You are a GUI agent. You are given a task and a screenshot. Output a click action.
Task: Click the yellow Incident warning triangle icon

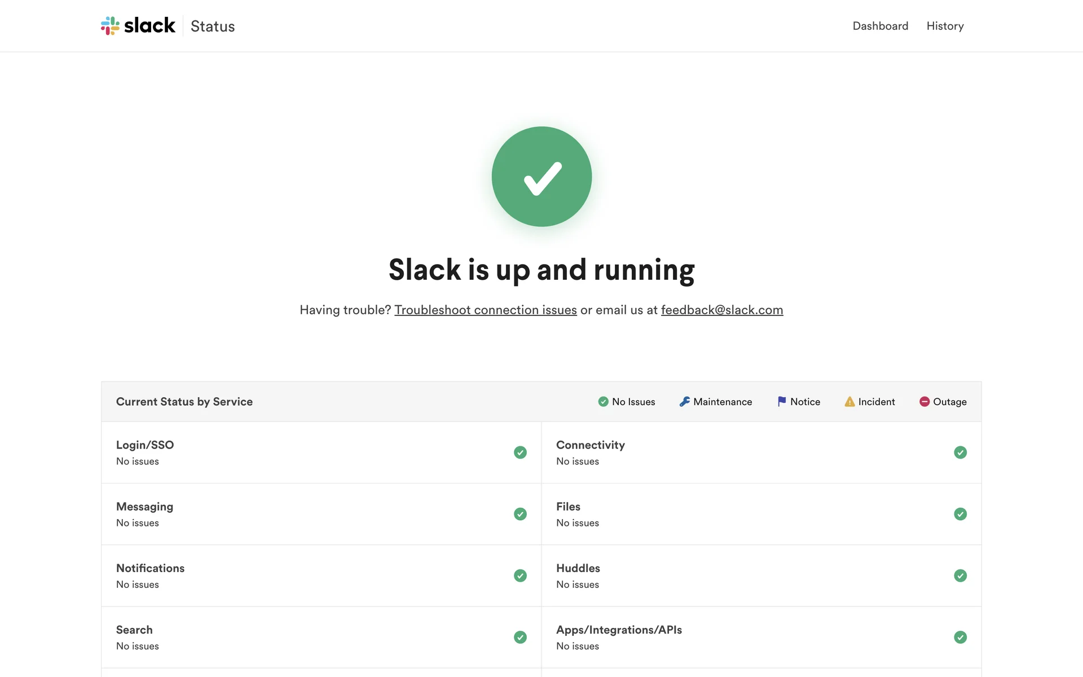coord(849,402)
